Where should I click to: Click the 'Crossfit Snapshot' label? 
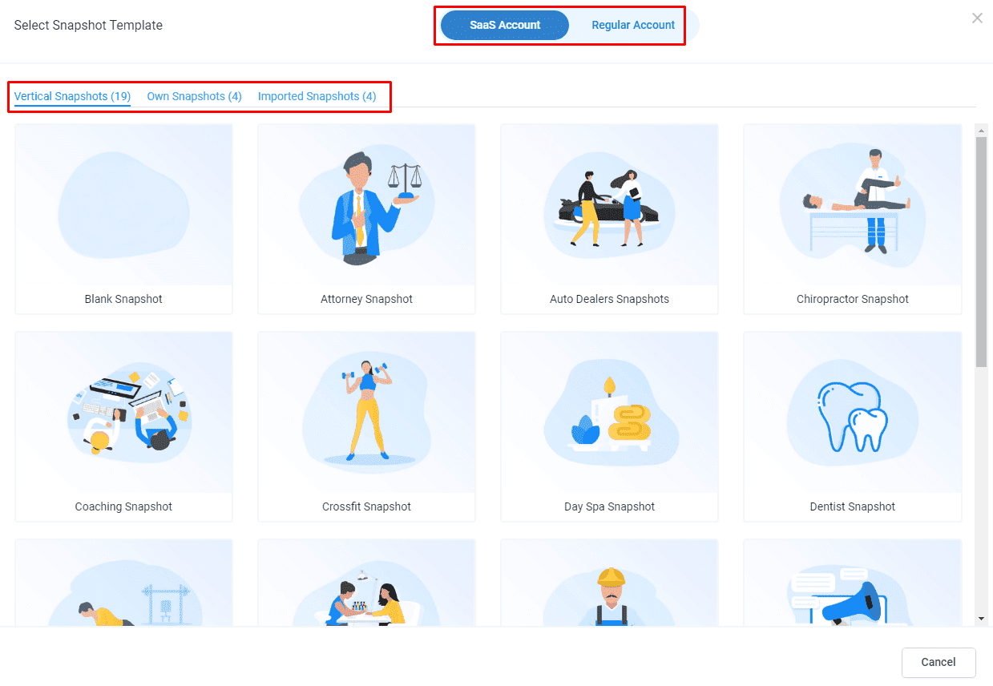point(366,506)
